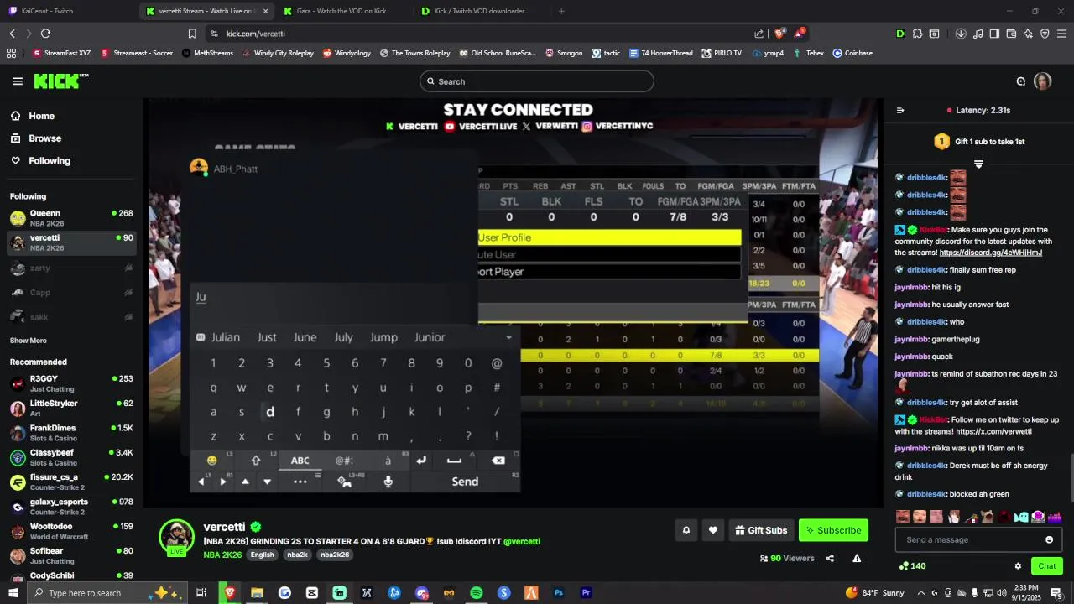The height and width of the screenshot is (604, 1074).
Task: Open Brave VPN shield icon
Action: (x=1045, y=34)
